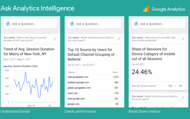Click the Avg. Session Duration legend swatch
This screenshot has width=190, height=119.
[x=5, y=66]
